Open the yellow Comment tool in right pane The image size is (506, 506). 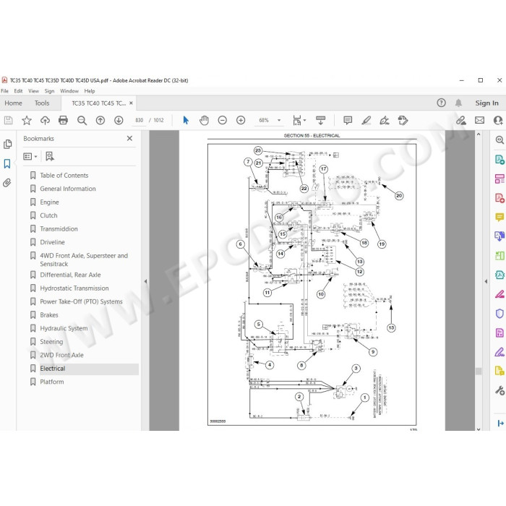[x=499, y=217]
